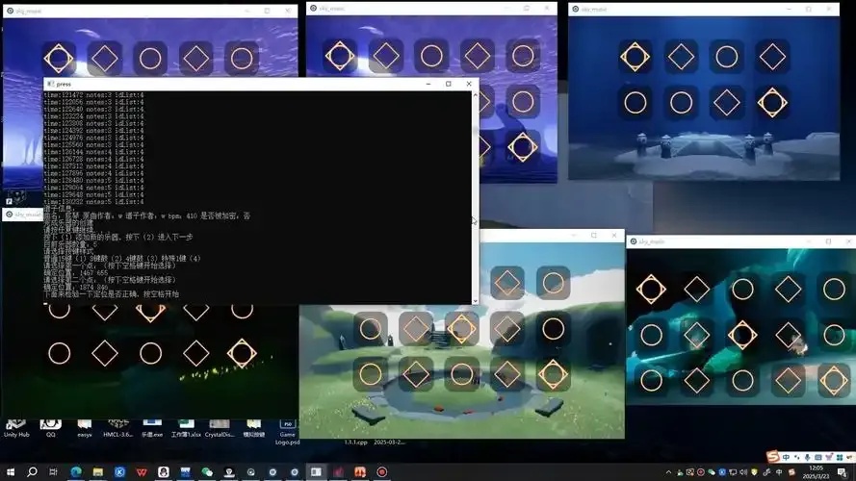
Task: Click the red record taskbar icon
Action: [381, 471]
